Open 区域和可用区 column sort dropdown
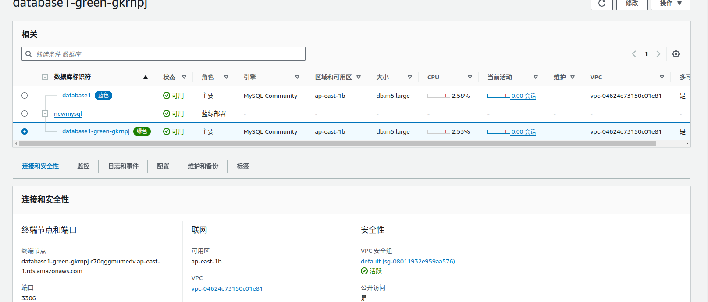Image resolution: width=708 pixels, height=302 pixels. click(359, 77)
